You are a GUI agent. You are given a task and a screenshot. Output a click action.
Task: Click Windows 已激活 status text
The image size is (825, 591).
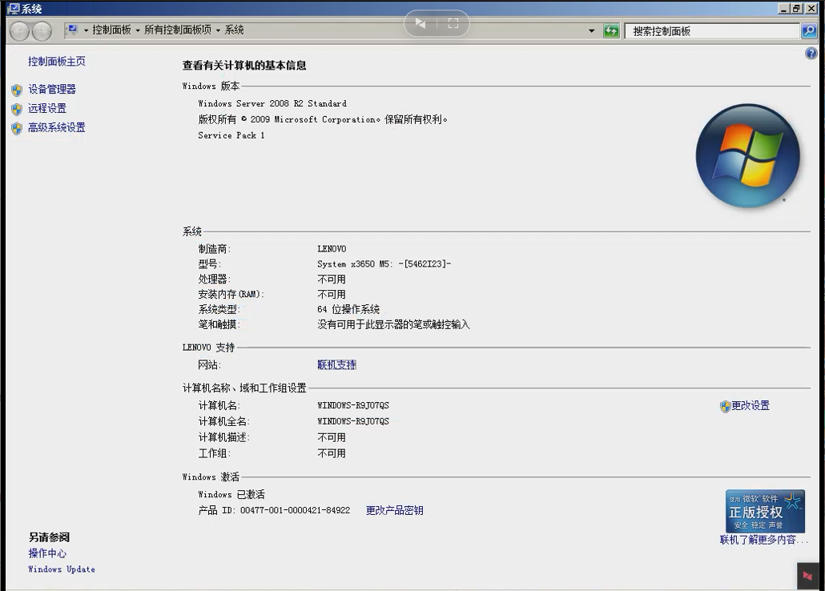(231, 495)
